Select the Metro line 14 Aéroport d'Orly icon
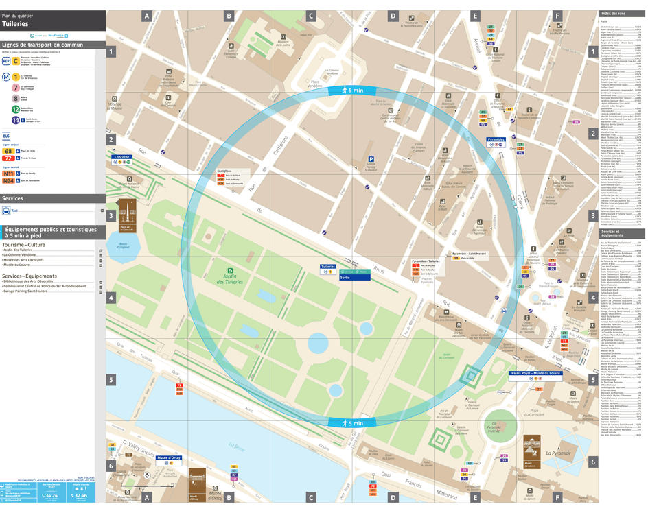 (15, 120)
